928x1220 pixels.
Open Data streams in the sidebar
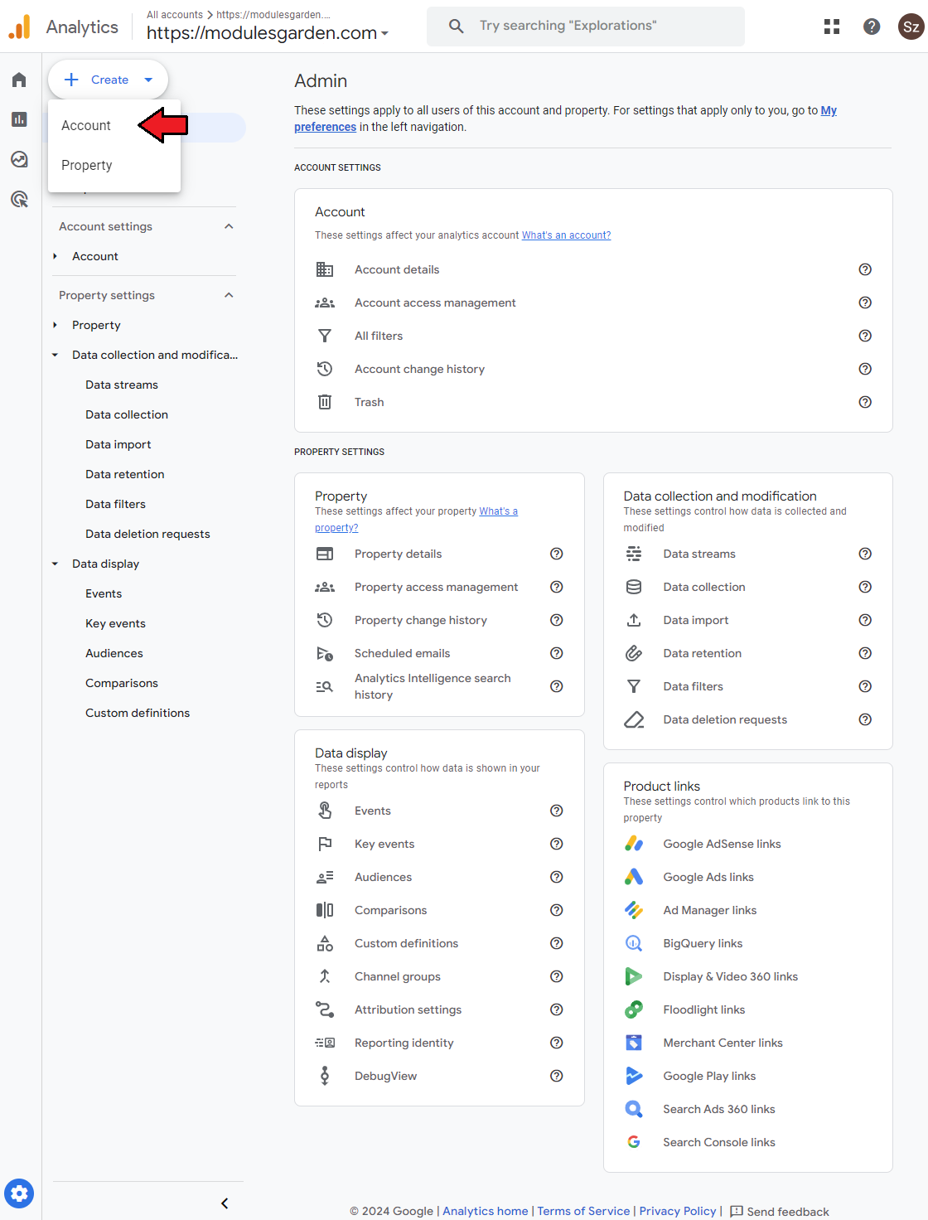pos(122,385)
